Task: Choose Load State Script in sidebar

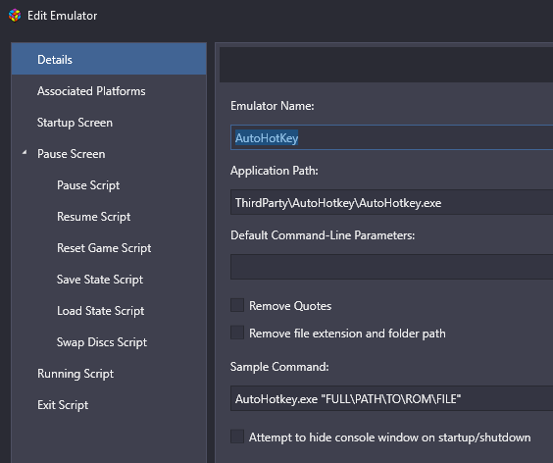Action: click(x=109, y=311)
